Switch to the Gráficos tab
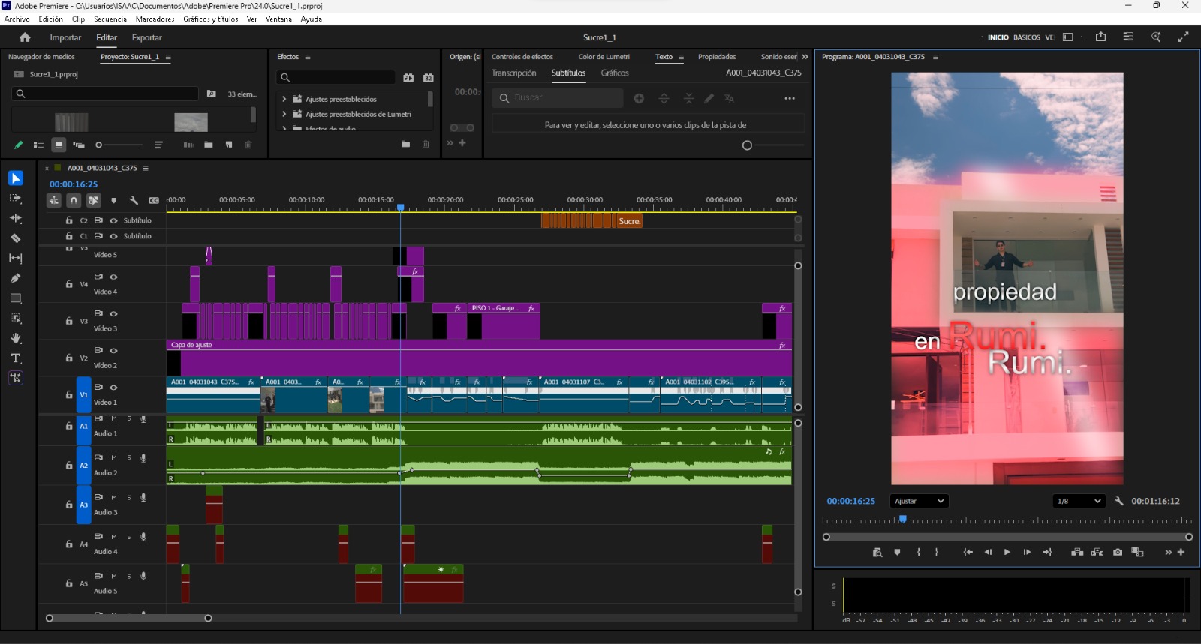The width and height of the screenshot is (1201, 644). click(x=614, y=73)
